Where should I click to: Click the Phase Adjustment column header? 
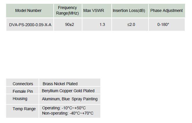click(x=167, y=10)
